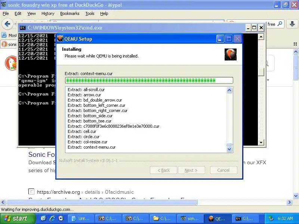Select log line 'Extract: bottom_tee.cur'

(90, 121)
